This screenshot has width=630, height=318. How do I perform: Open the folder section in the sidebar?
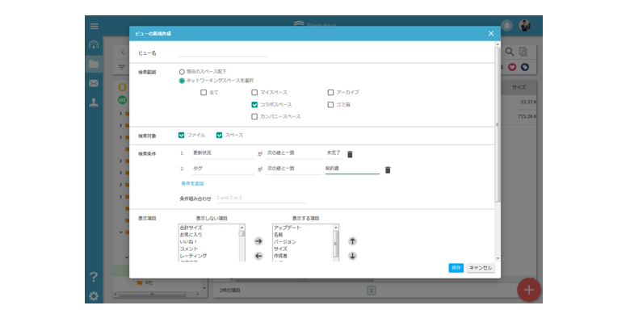94,64
